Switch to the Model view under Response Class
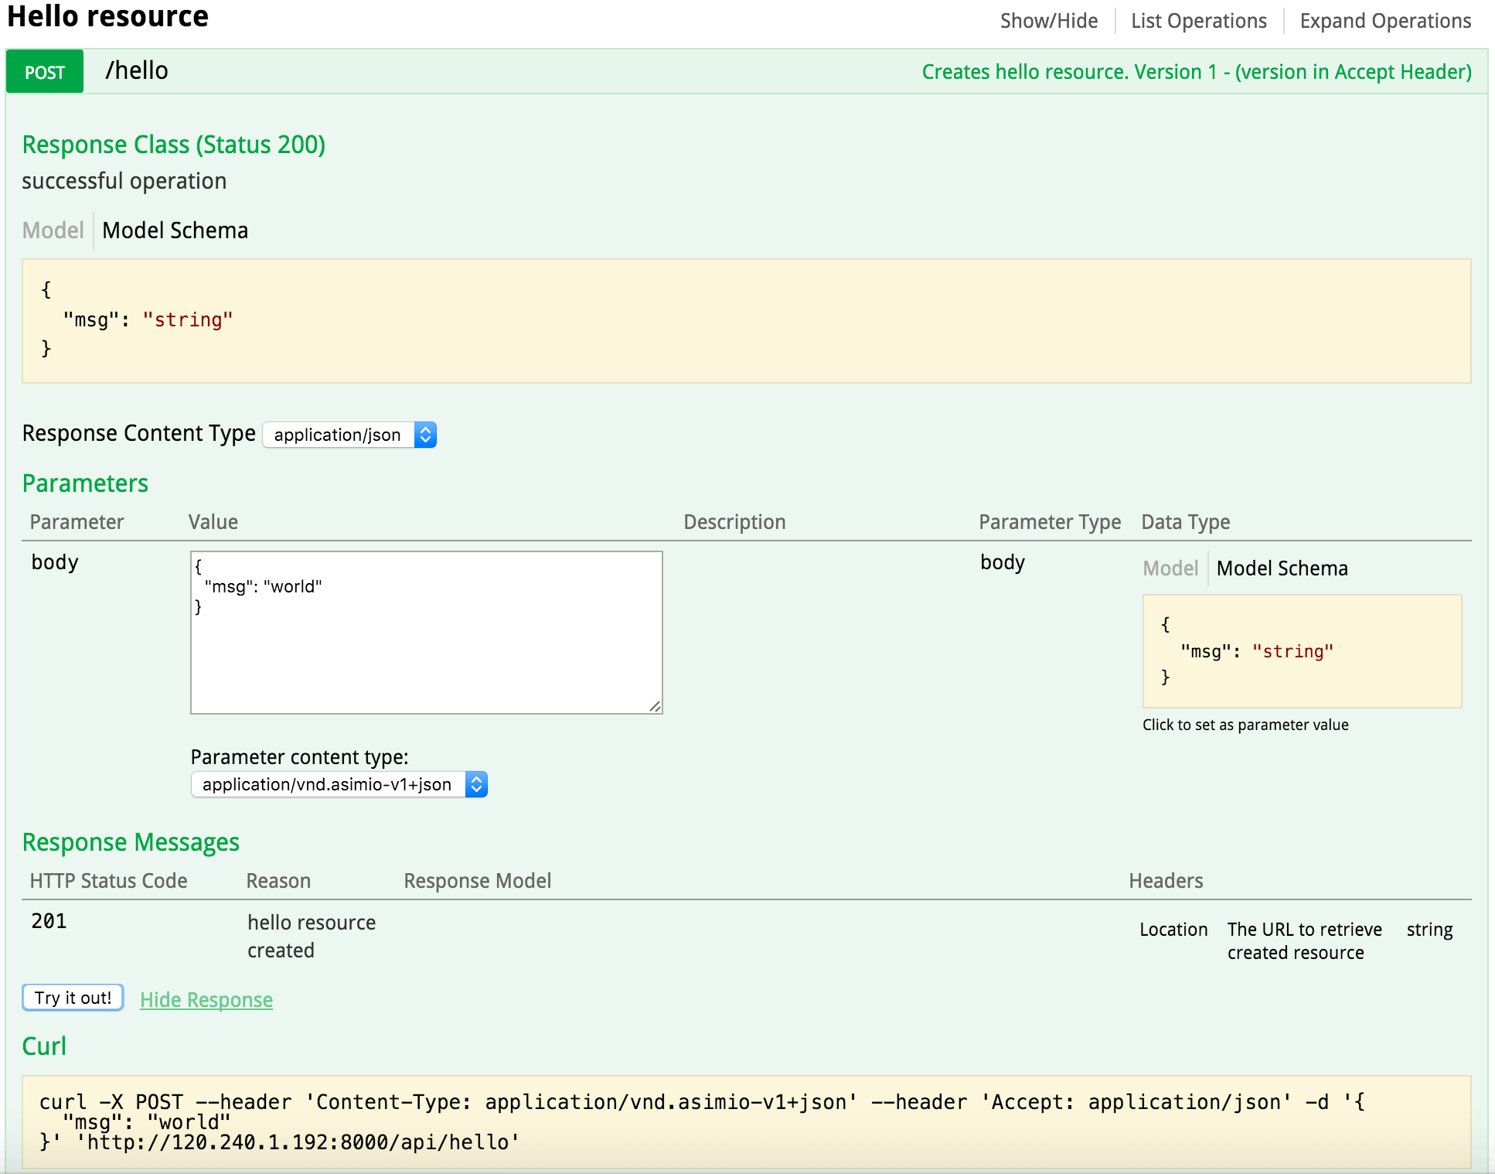 [x=53, y=230]
